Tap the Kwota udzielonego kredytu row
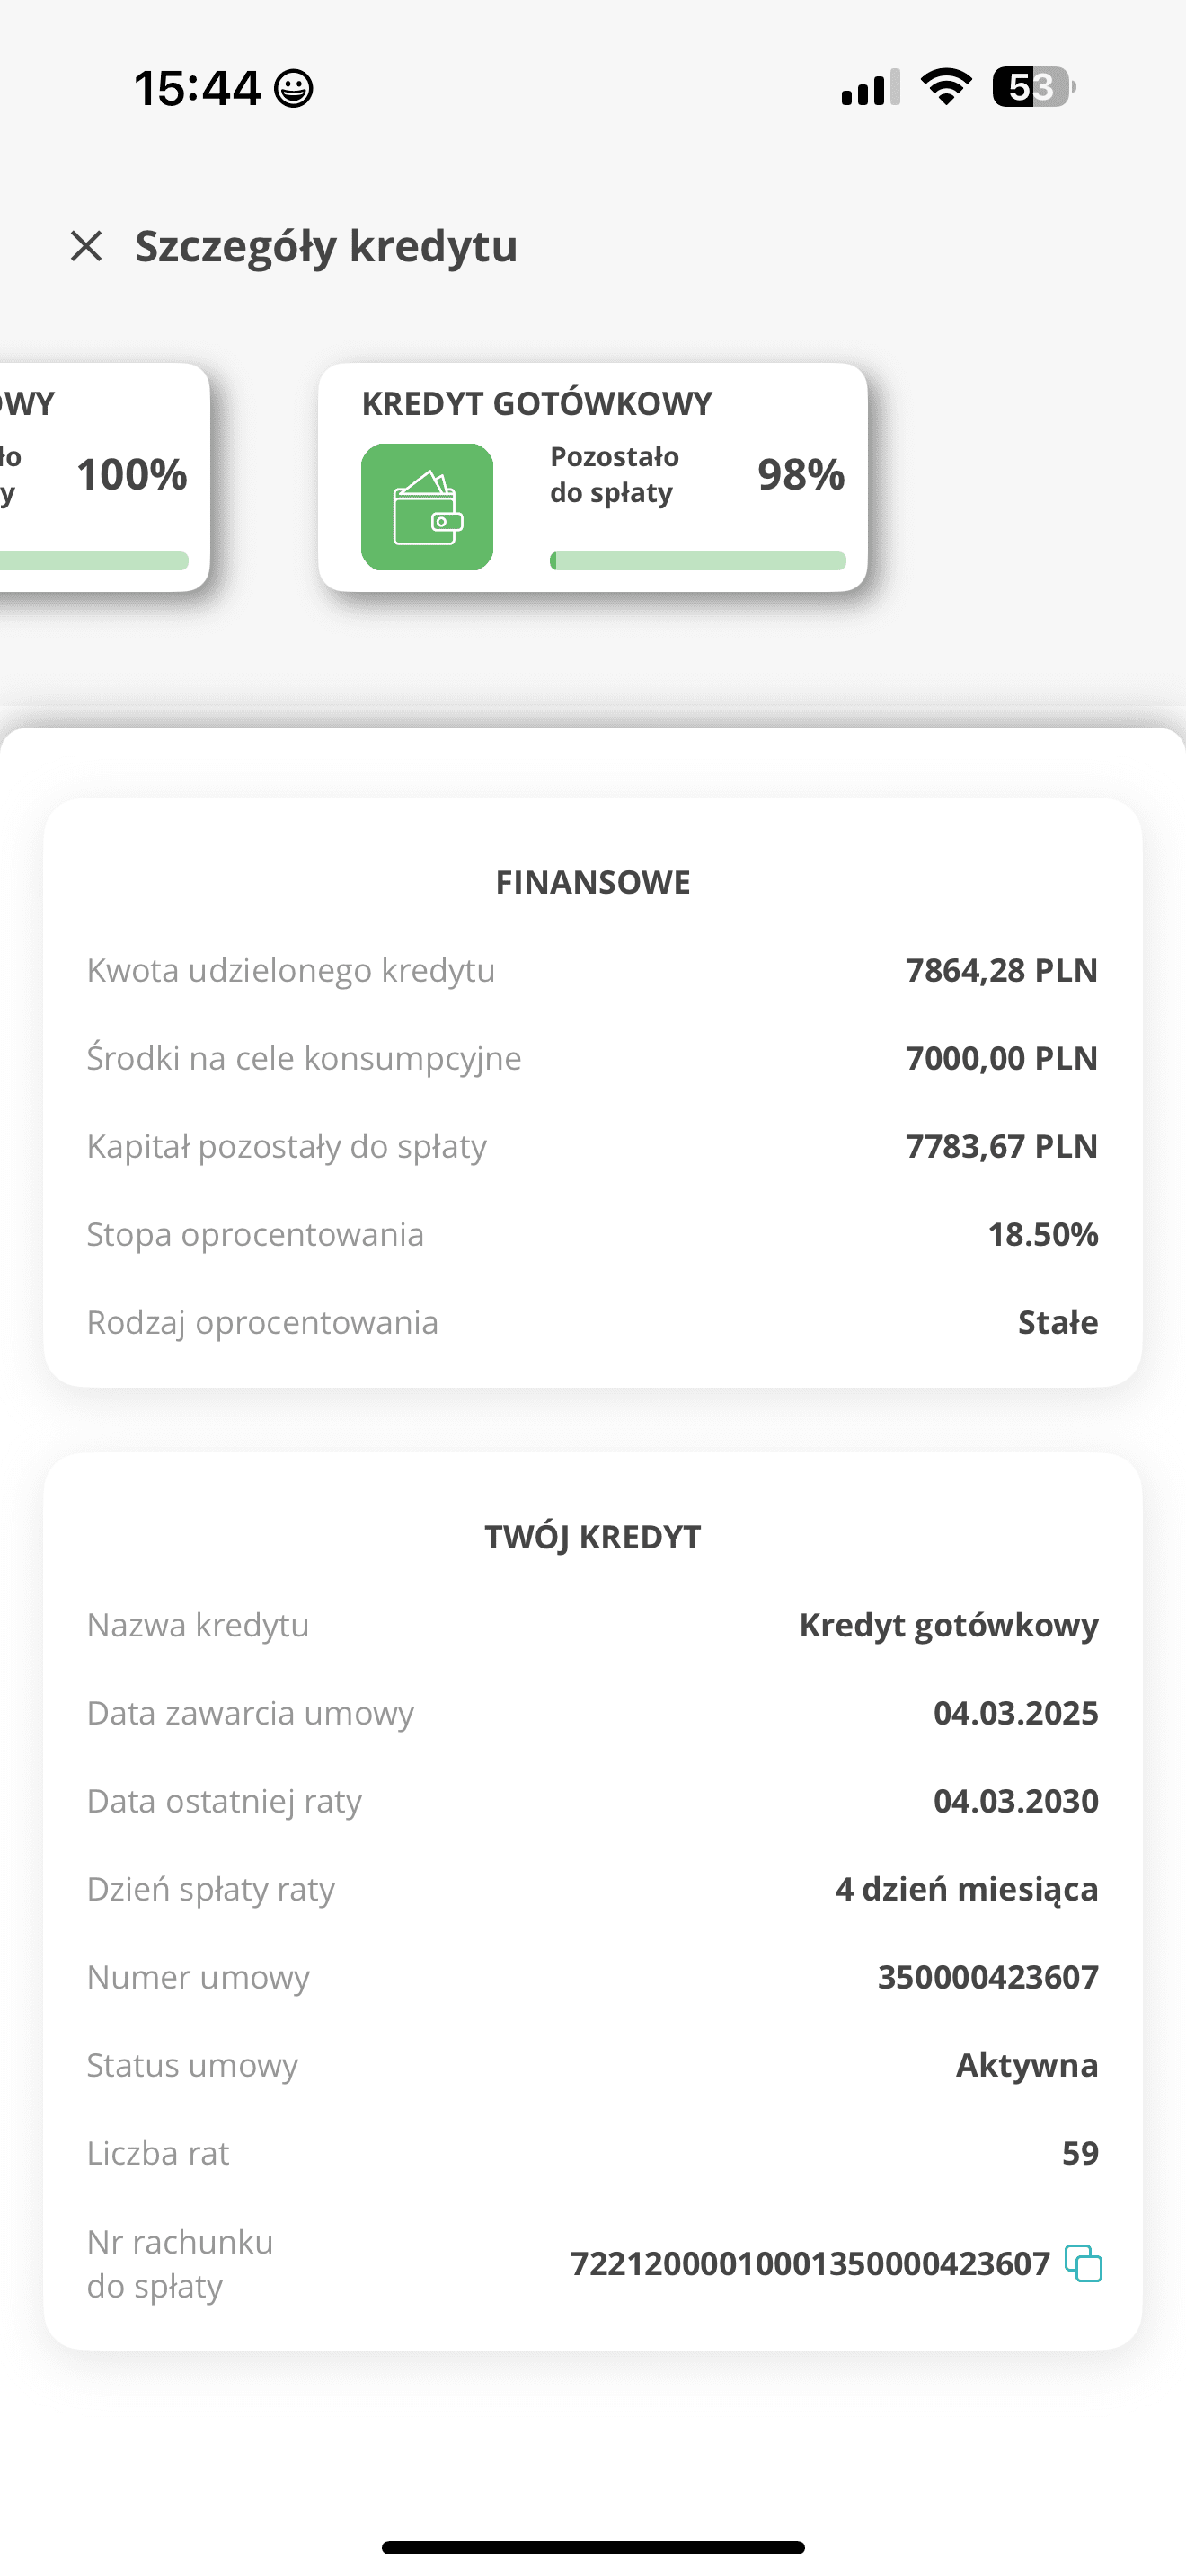This screenshot has width=1186, height=2576. [593, 970]
